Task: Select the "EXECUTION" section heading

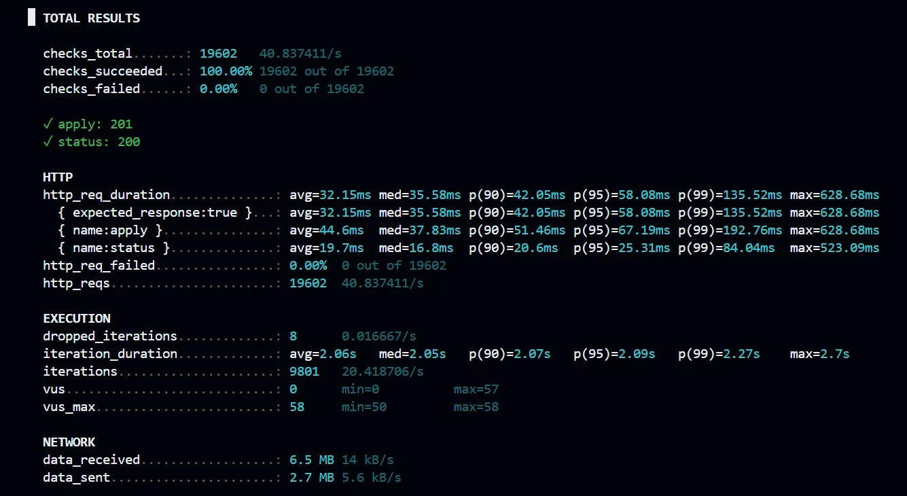Action: coord(77,319)
